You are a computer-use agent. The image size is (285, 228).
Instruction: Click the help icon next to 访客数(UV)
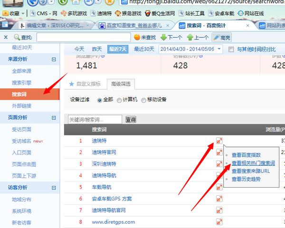coord(200,56)
